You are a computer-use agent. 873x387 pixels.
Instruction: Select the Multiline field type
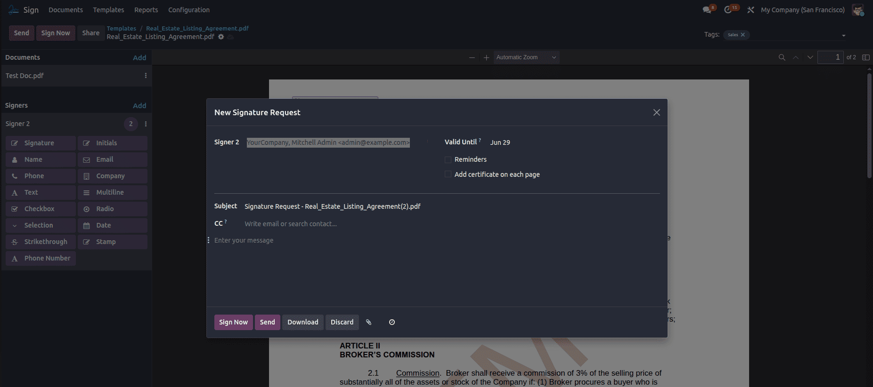tap(113, 192)
